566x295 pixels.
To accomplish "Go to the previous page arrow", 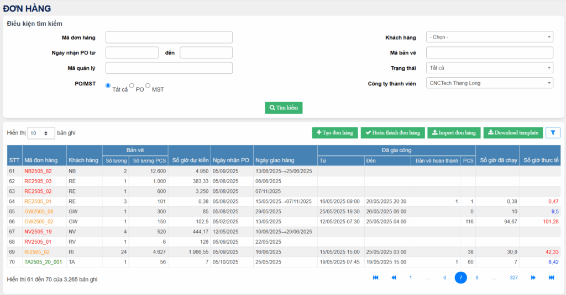I will pyautogui.click(x=394, y=278).
